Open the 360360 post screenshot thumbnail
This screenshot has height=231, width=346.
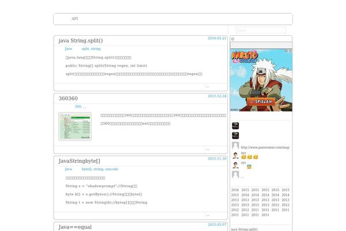(75, 126)
